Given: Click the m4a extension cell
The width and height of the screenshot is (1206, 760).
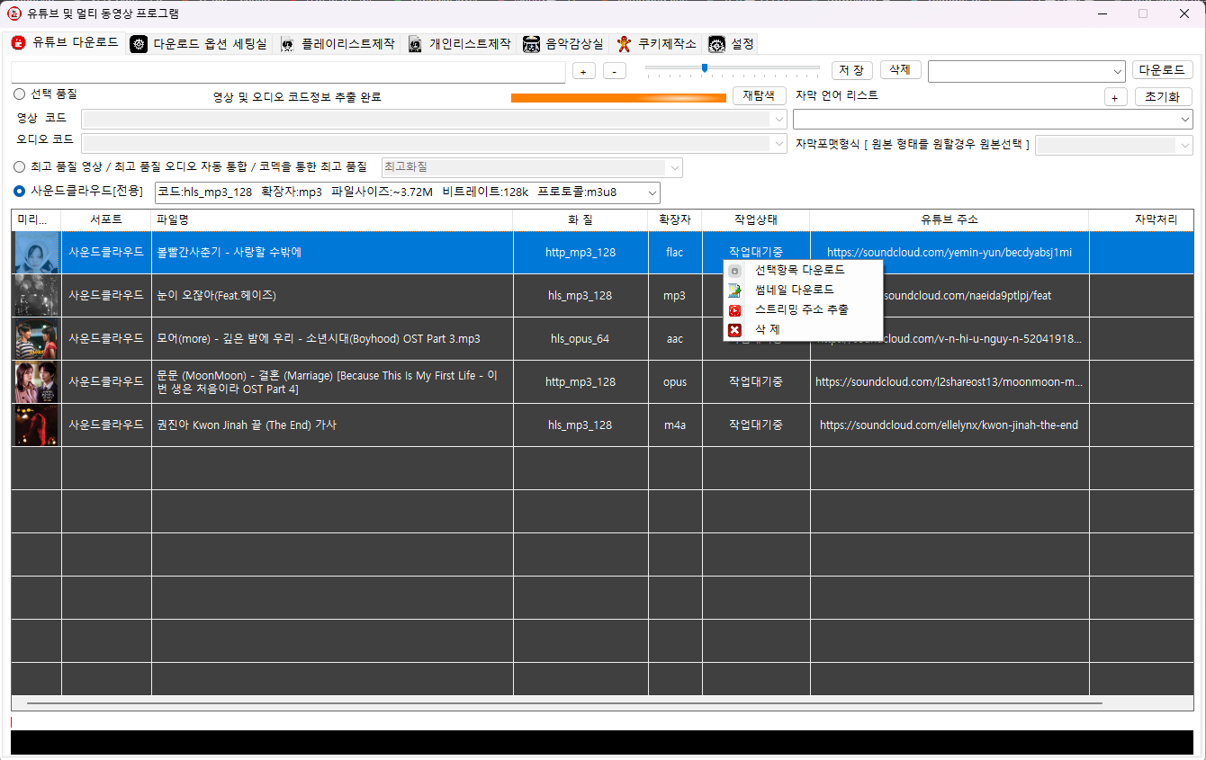Looking at the screenshot, I should tap(675, 425).
